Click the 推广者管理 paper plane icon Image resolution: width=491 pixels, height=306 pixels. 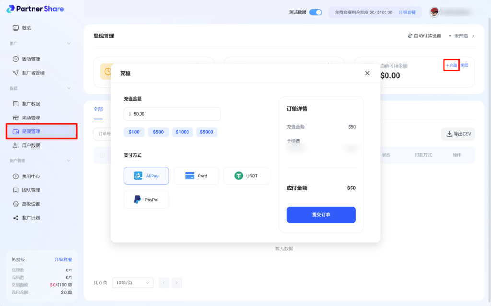[16, 73]
